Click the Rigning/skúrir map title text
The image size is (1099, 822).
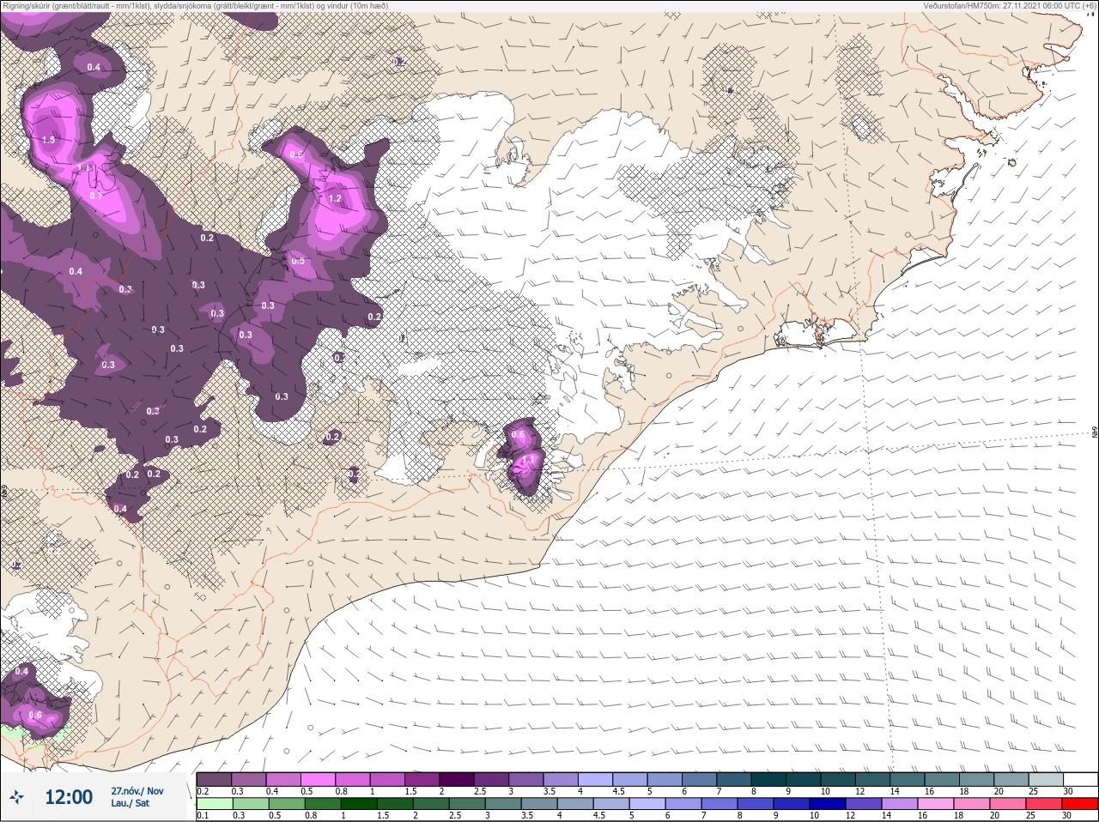[x=195, y=5]
